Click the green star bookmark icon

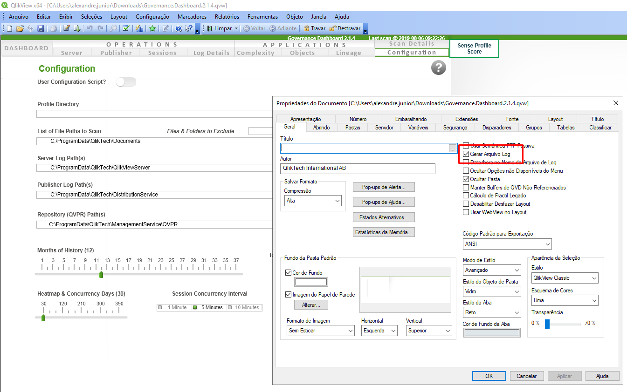pyautogui.click(x=152, y=28)
